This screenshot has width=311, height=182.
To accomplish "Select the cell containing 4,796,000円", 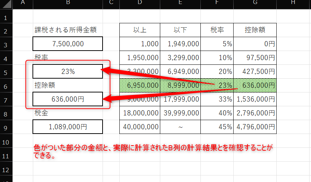I will coord(255,127).
